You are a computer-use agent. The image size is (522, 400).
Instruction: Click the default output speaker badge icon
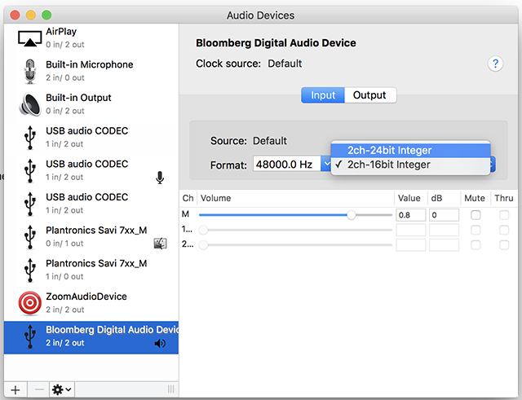pyautogui.click(x=160, y=343)
